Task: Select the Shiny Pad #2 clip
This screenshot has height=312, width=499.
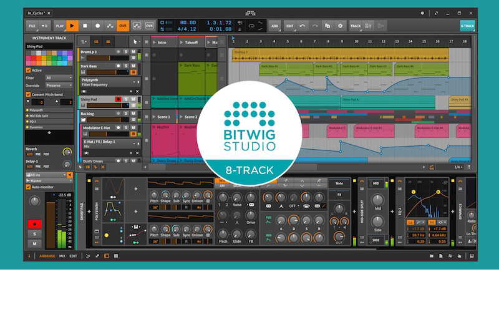Action: (387, 102)
